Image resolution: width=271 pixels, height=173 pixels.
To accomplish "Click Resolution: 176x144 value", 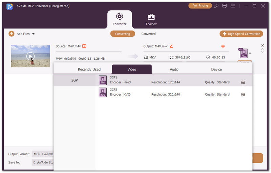I will (166, 82).
